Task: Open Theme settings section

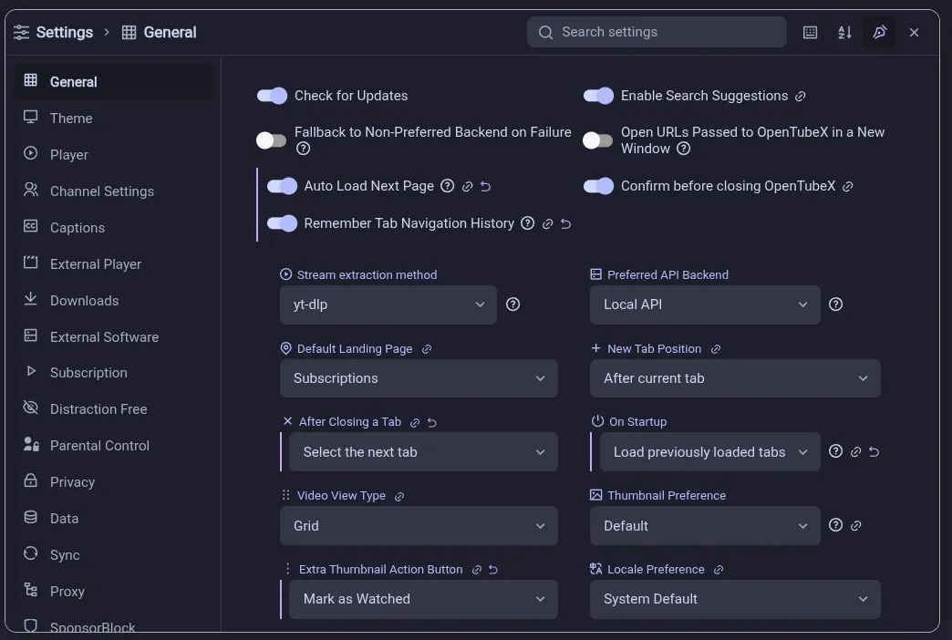Action: [x=114, y=118]
